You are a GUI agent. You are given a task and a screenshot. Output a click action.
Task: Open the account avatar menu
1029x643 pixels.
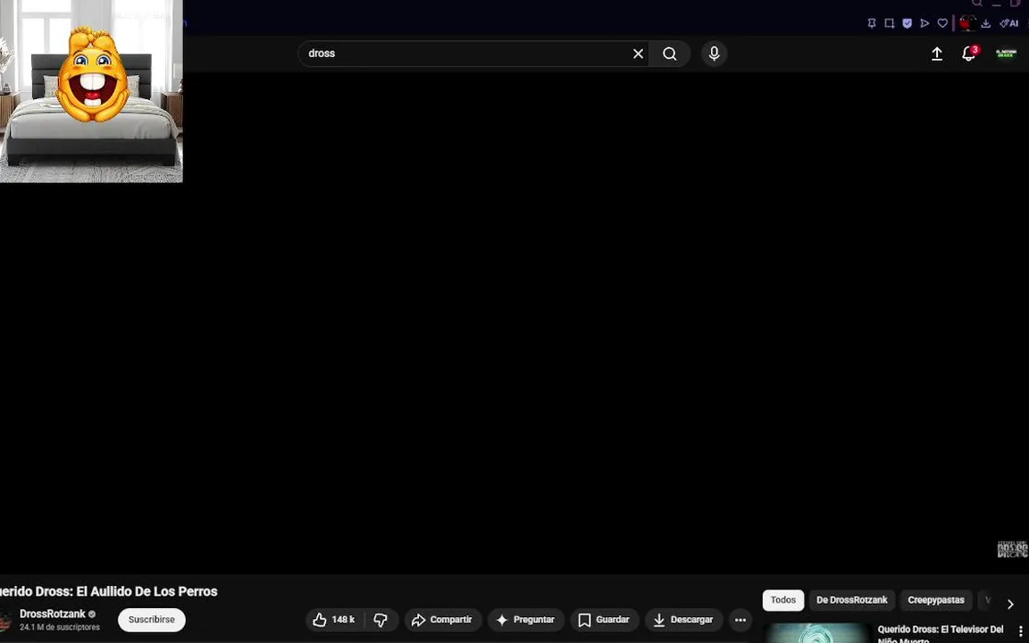point(1006,54)
